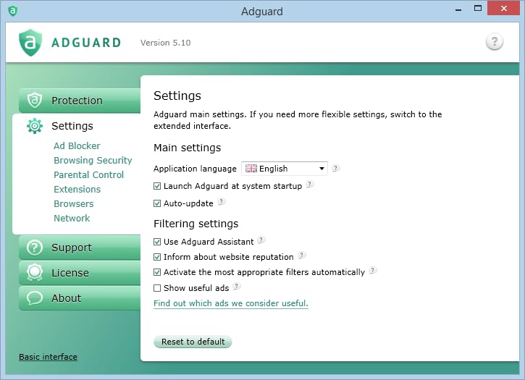Click help hint beside Show useful ads
The height and width of the screenshot is (380, 525).
(236, 286)
